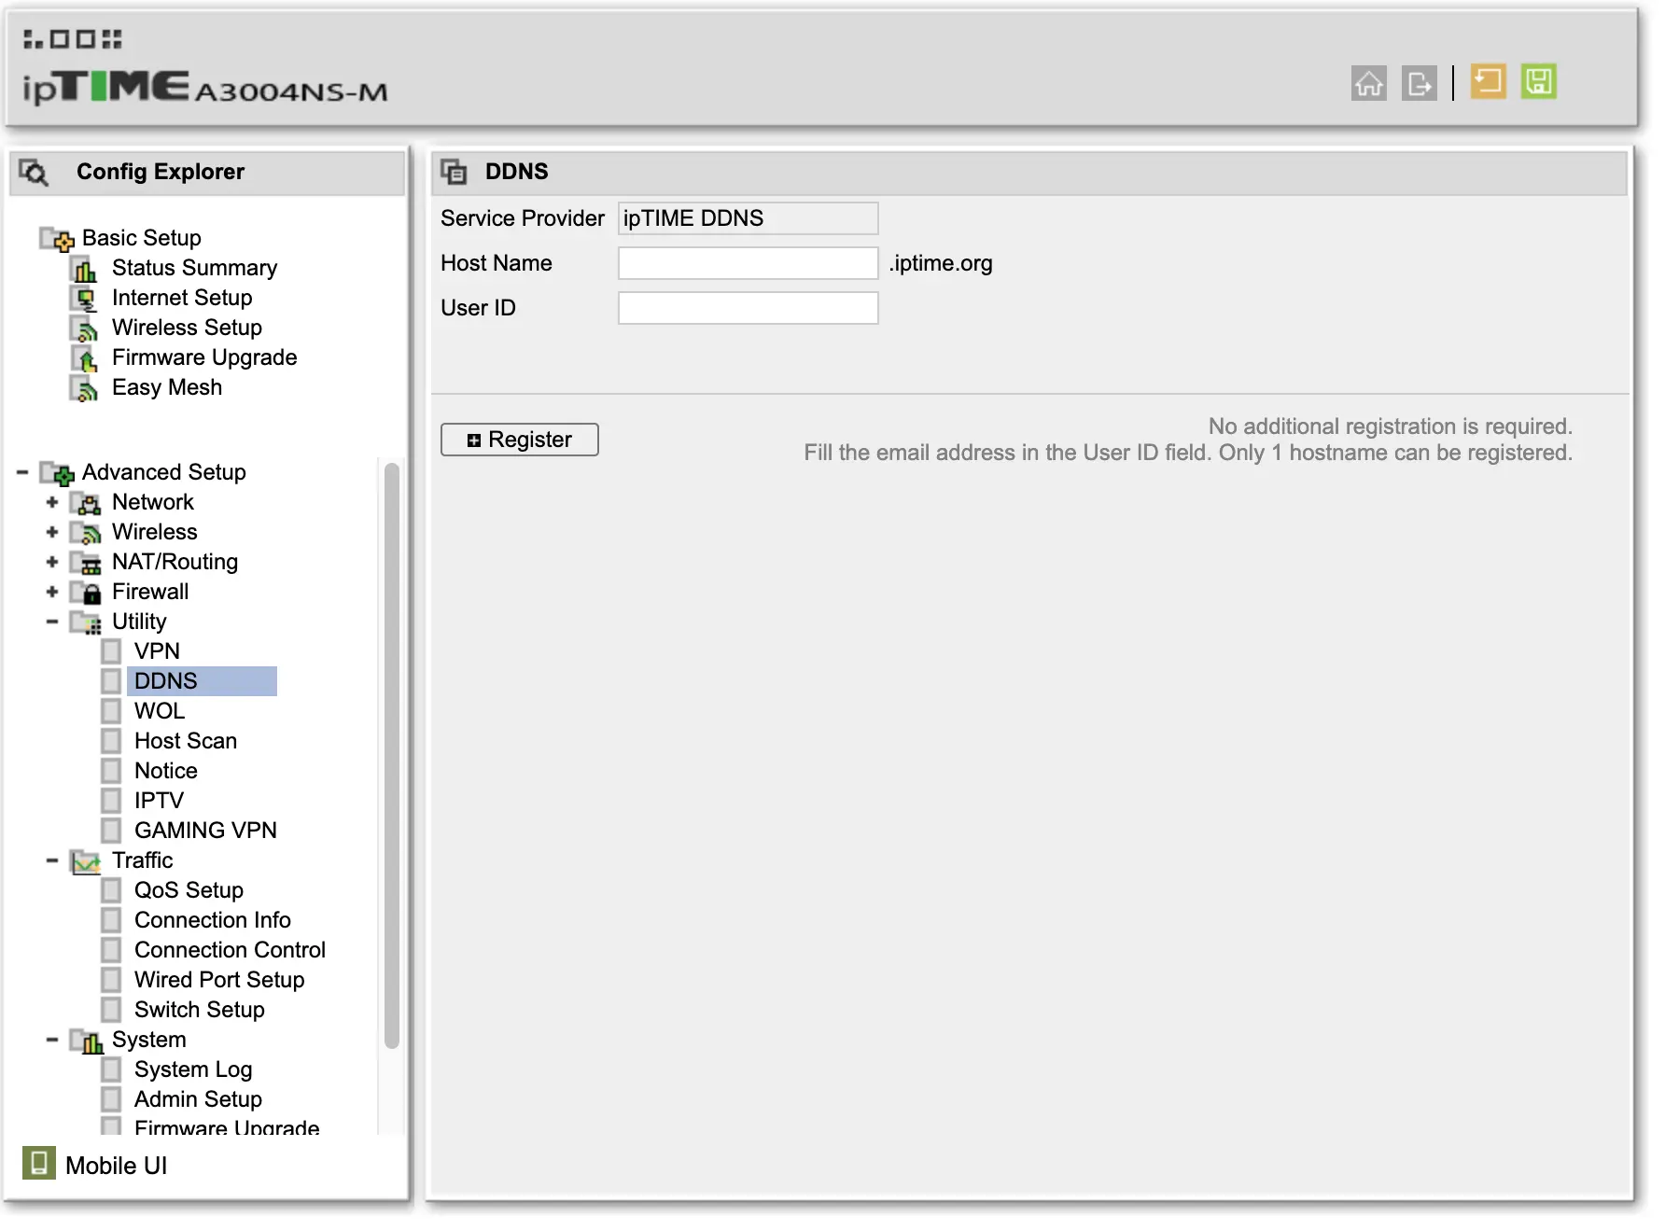1665x1230 pixels.
Task: Select the DDNS utility item
Action: pos(202,681)
